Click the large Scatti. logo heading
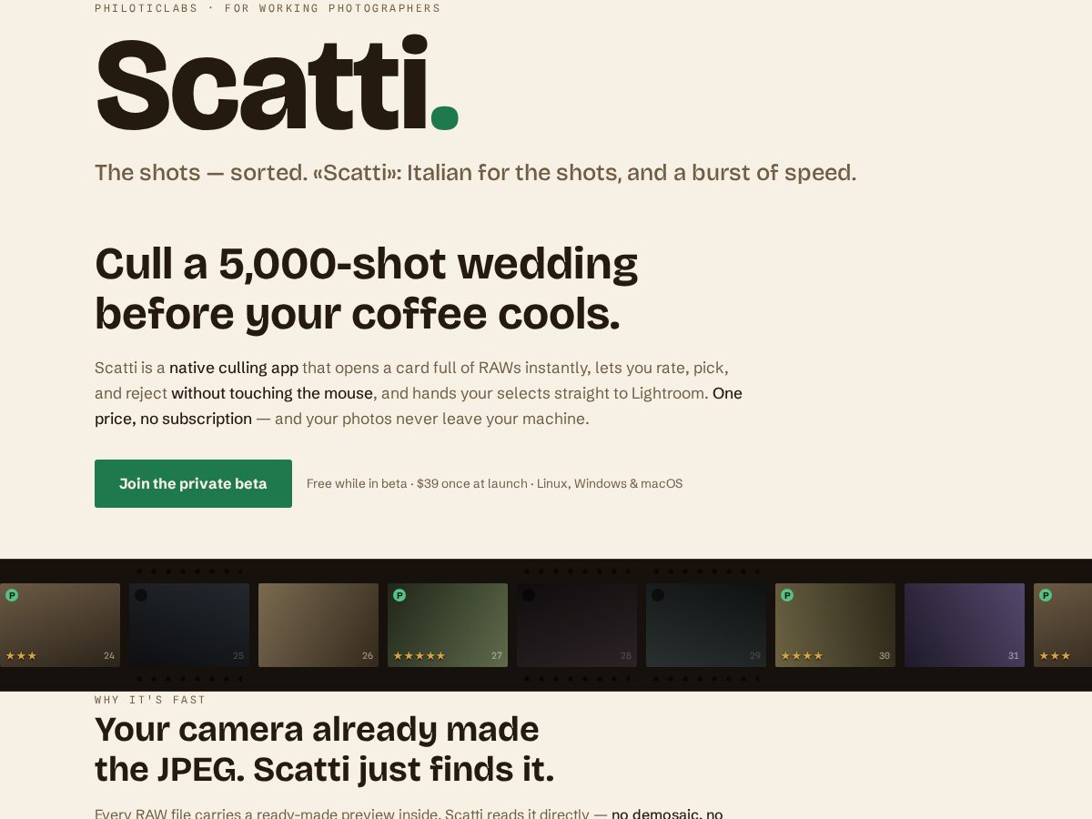1092x819 pixels. tap(277, 84)
